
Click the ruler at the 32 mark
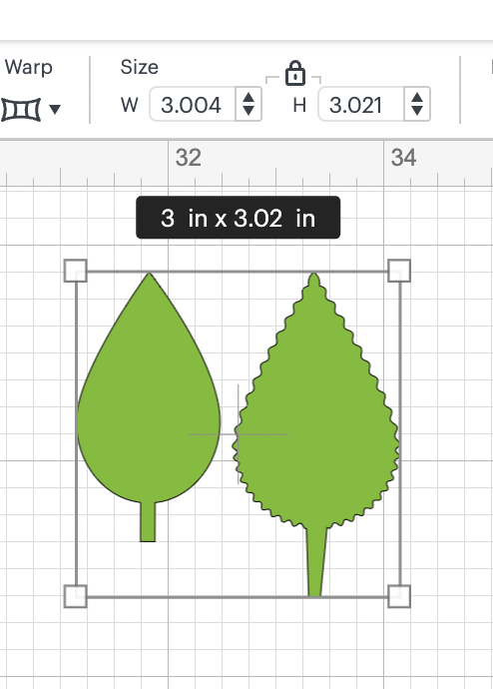pos(189,158)
